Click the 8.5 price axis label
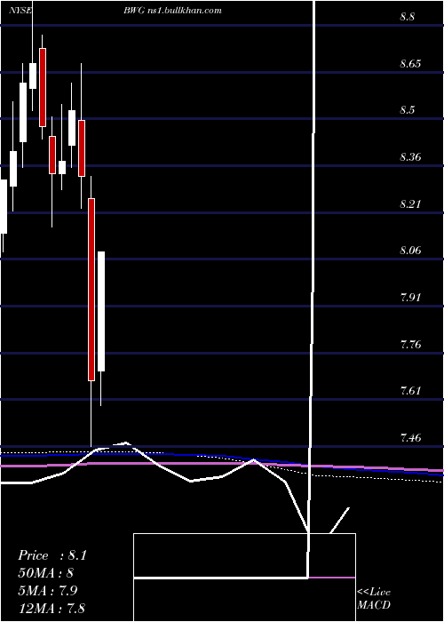The image size is (444, 622). 407,110
